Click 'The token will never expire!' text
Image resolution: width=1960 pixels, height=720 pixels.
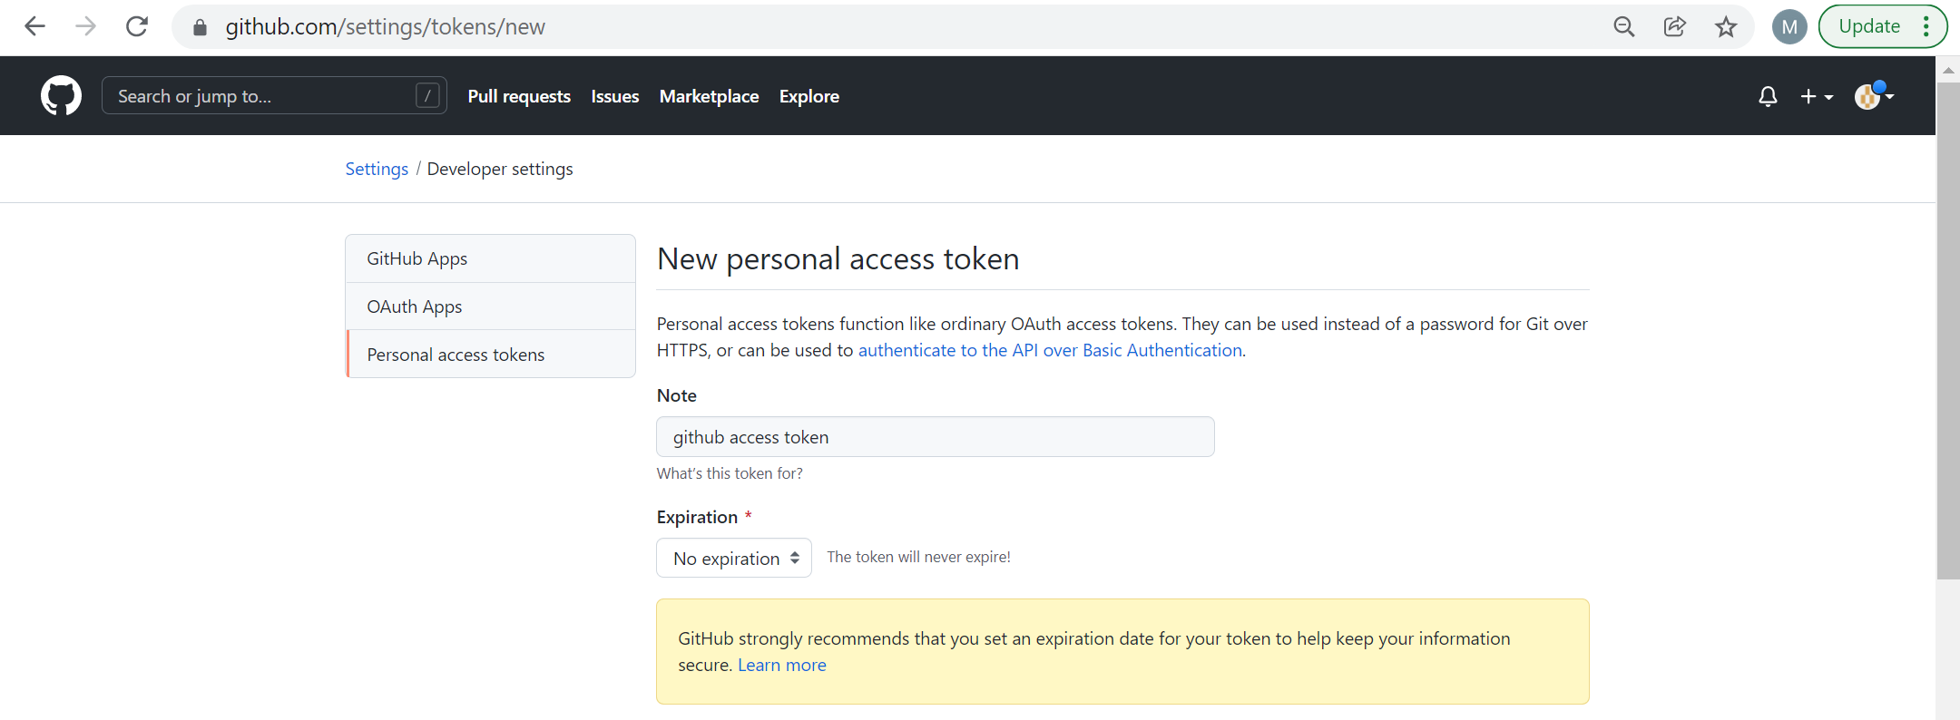[918, 557]
